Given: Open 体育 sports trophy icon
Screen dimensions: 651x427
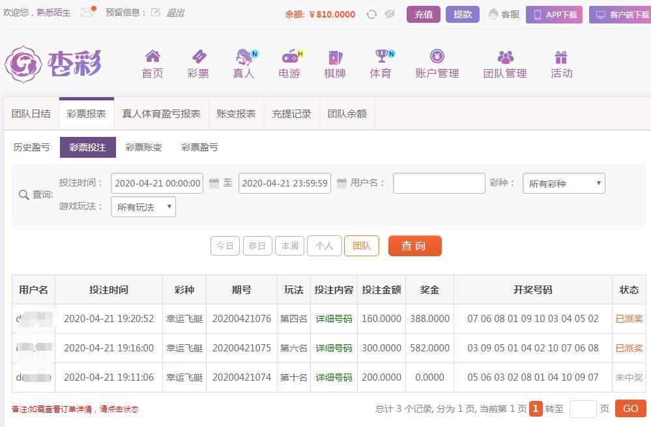Looking at the screenshot, I should [381, 57].
